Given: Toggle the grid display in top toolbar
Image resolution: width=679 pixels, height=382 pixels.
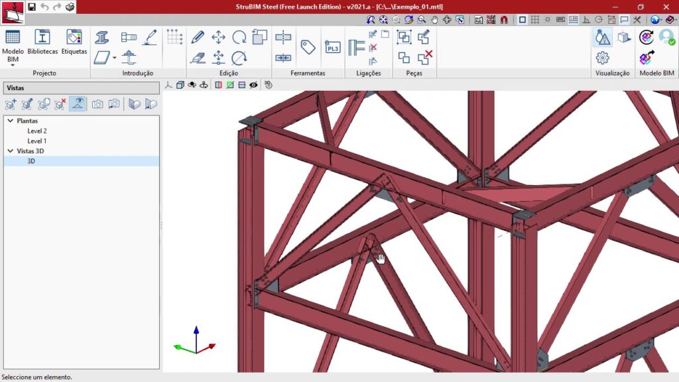Looking at the screenshot, I should pyautogui.click(x=535, y=20).
